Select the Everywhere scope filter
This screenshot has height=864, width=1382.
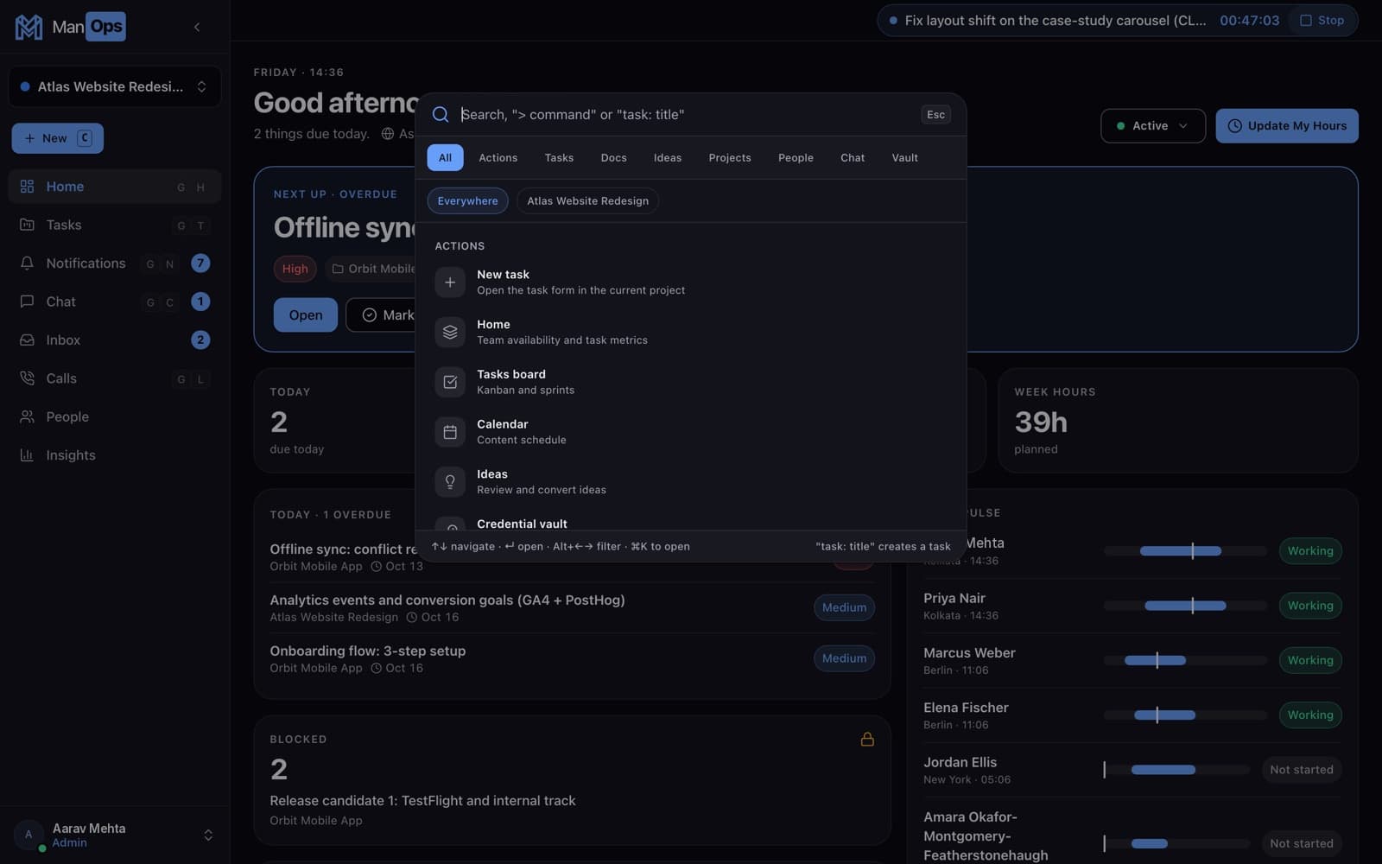[x=467, y=200]
